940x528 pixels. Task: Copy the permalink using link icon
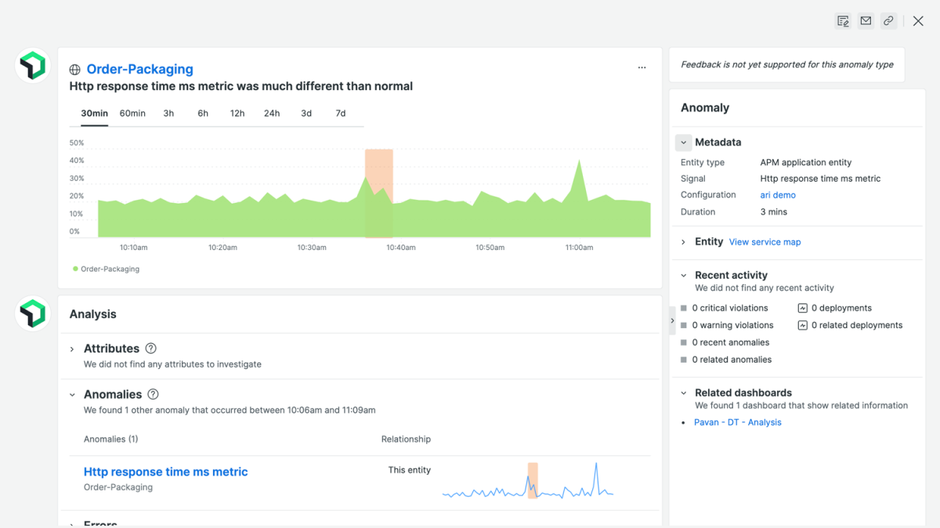tap(888, 21)
